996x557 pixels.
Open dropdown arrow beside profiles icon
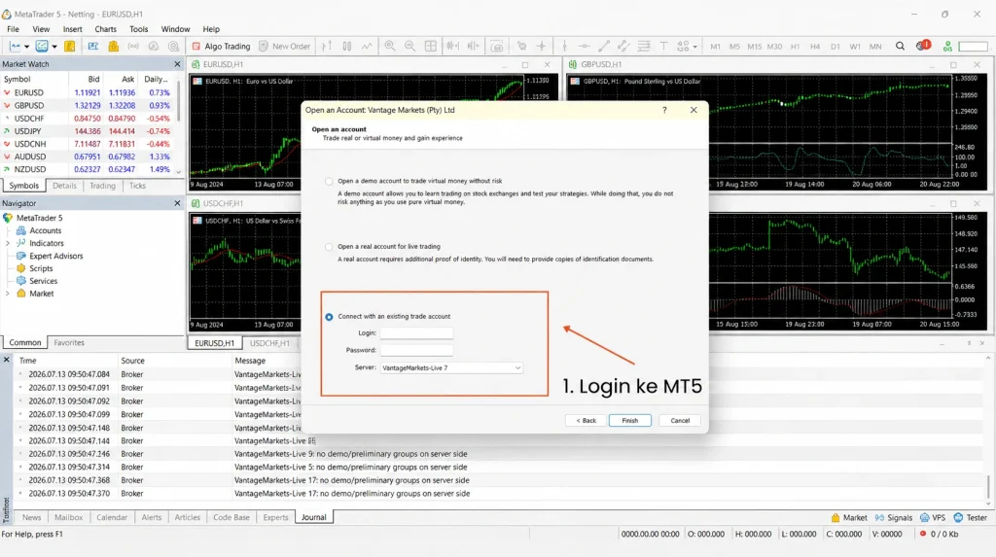[54, 47]
